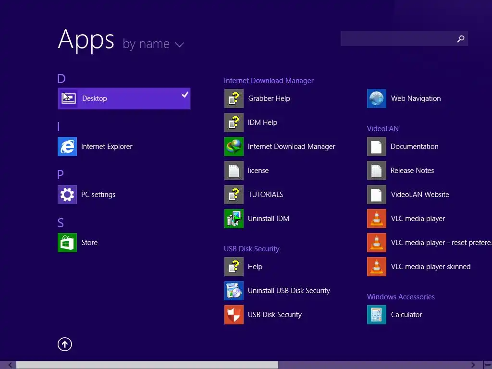Open Release Notes icon

point(377,171)
